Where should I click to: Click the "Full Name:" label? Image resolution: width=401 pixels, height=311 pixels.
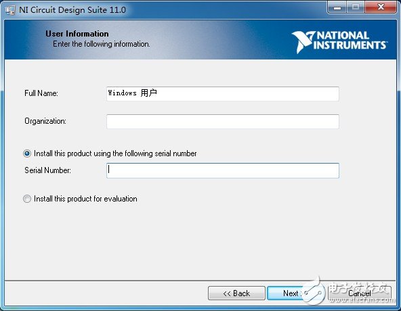[41, 93]
